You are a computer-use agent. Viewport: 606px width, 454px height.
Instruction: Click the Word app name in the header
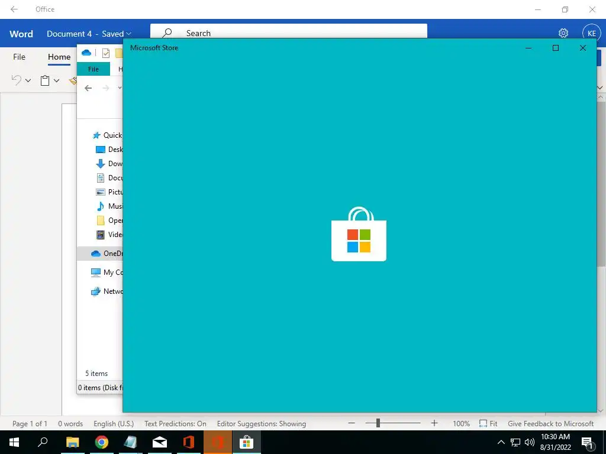(21, 34)
